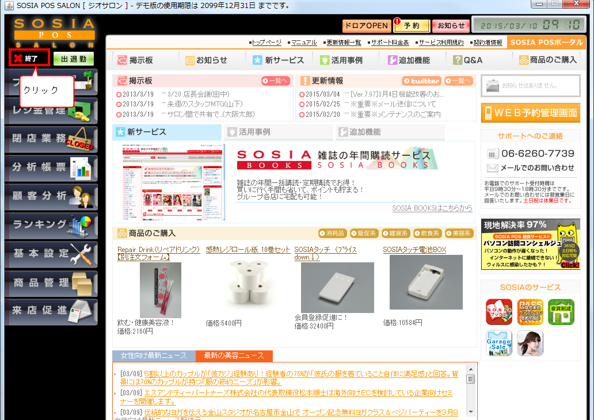Open 基本設定 wrench settings icon

pos(50,254)
